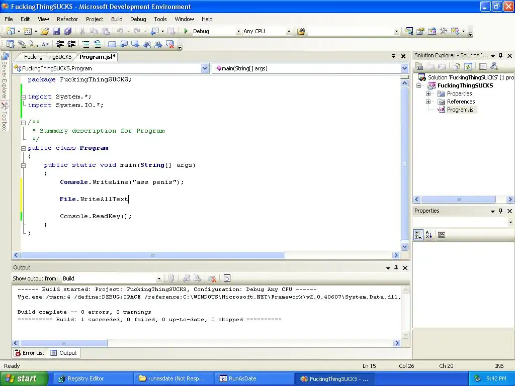Start debugging with the green play icon
This screenshot has height=386, width=515.
[186, 31]
